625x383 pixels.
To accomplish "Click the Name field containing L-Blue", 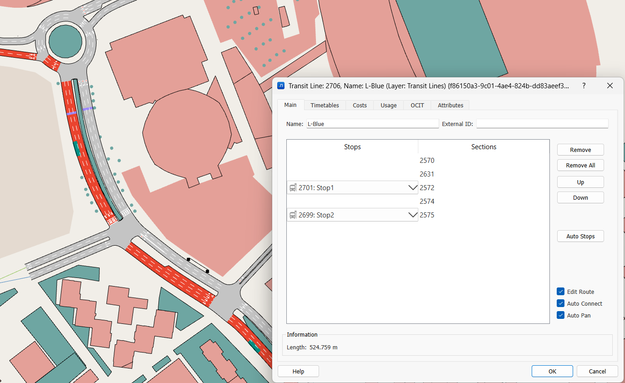I will tap(372, 124).
